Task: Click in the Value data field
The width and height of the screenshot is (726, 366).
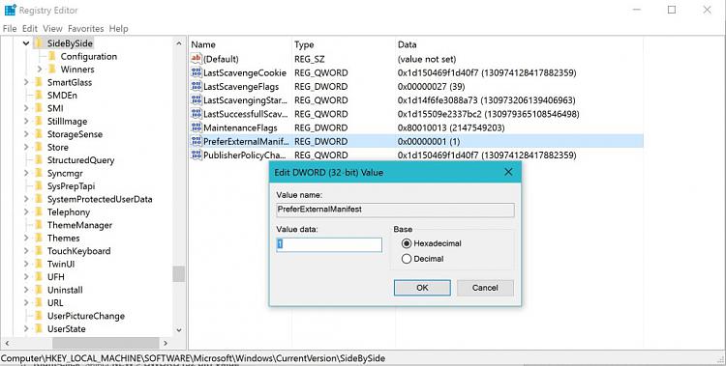Action: [329, 244]
